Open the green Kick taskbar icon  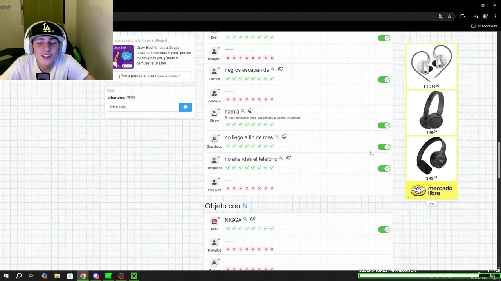108,276
